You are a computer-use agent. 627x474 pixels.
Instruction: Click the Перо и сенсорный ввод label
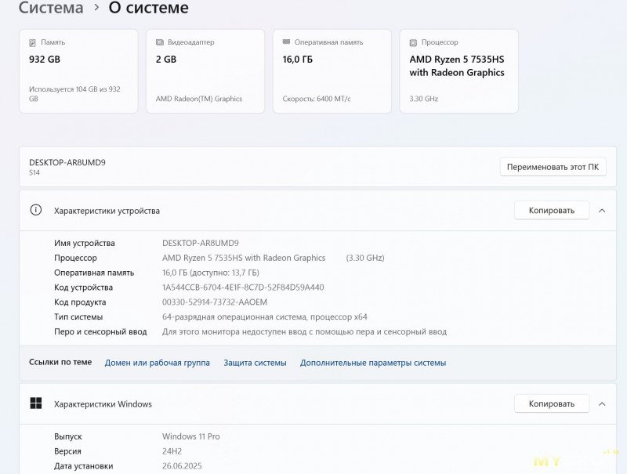pos(100,331)
